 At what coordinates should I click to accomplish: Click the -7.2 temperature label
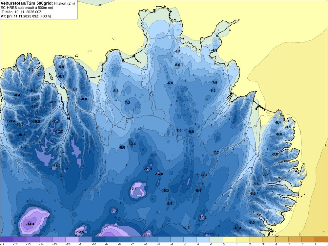point(127,103)
